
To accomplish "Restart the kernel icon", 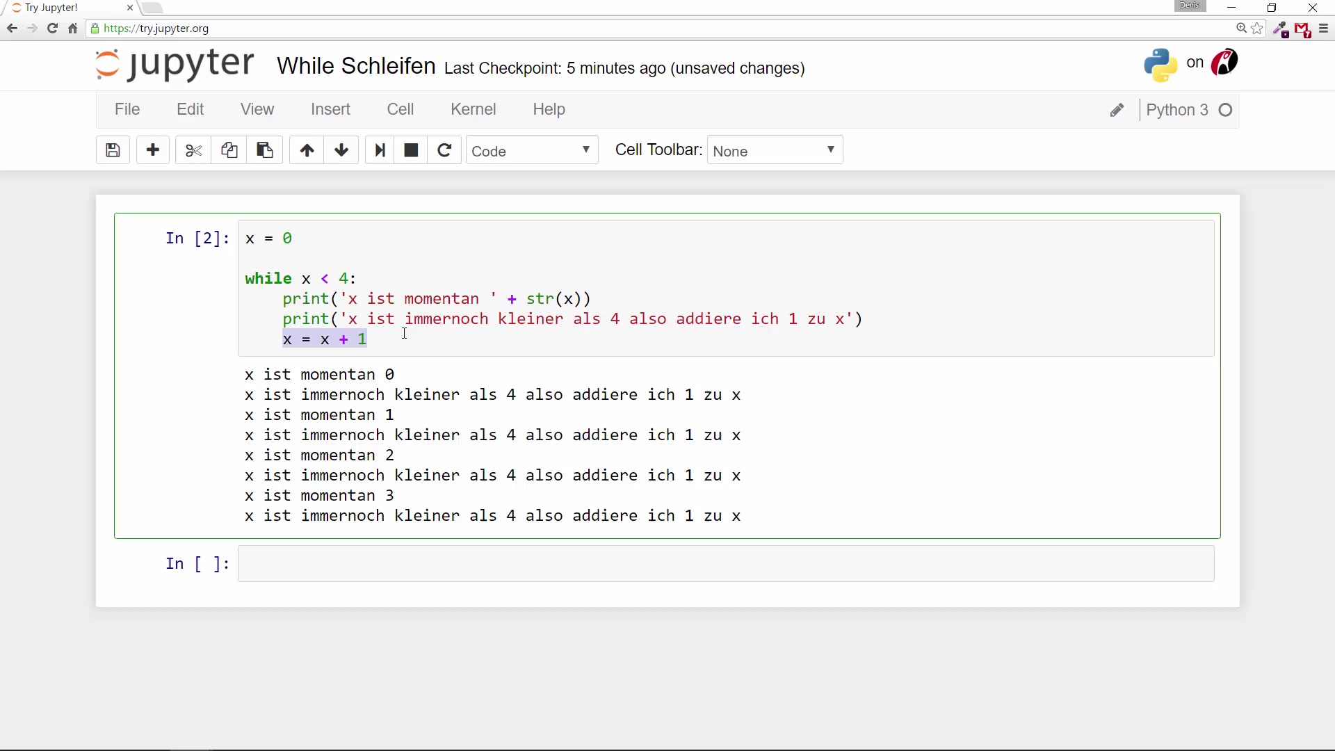I will point(444,150).
